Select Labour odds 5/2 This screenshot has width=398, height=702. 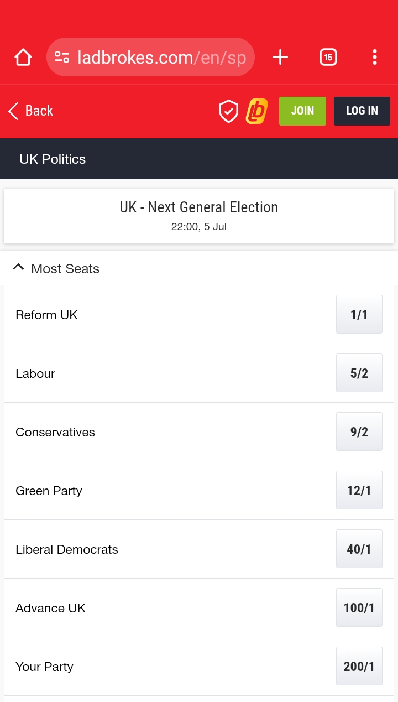359,373
